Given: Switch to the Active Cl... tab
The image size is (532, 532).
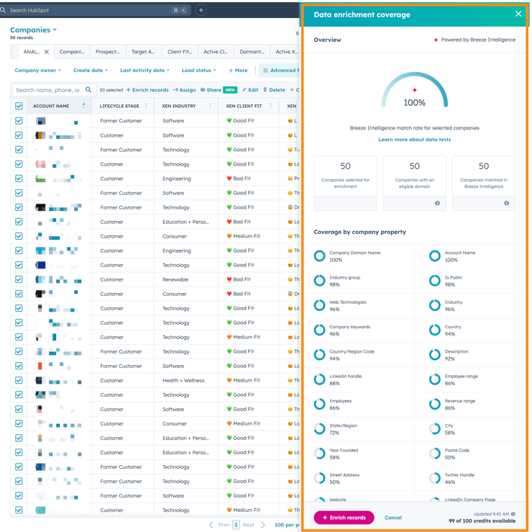Looking at the screenshot, I should pyautogui.click(x=216, y=52).
